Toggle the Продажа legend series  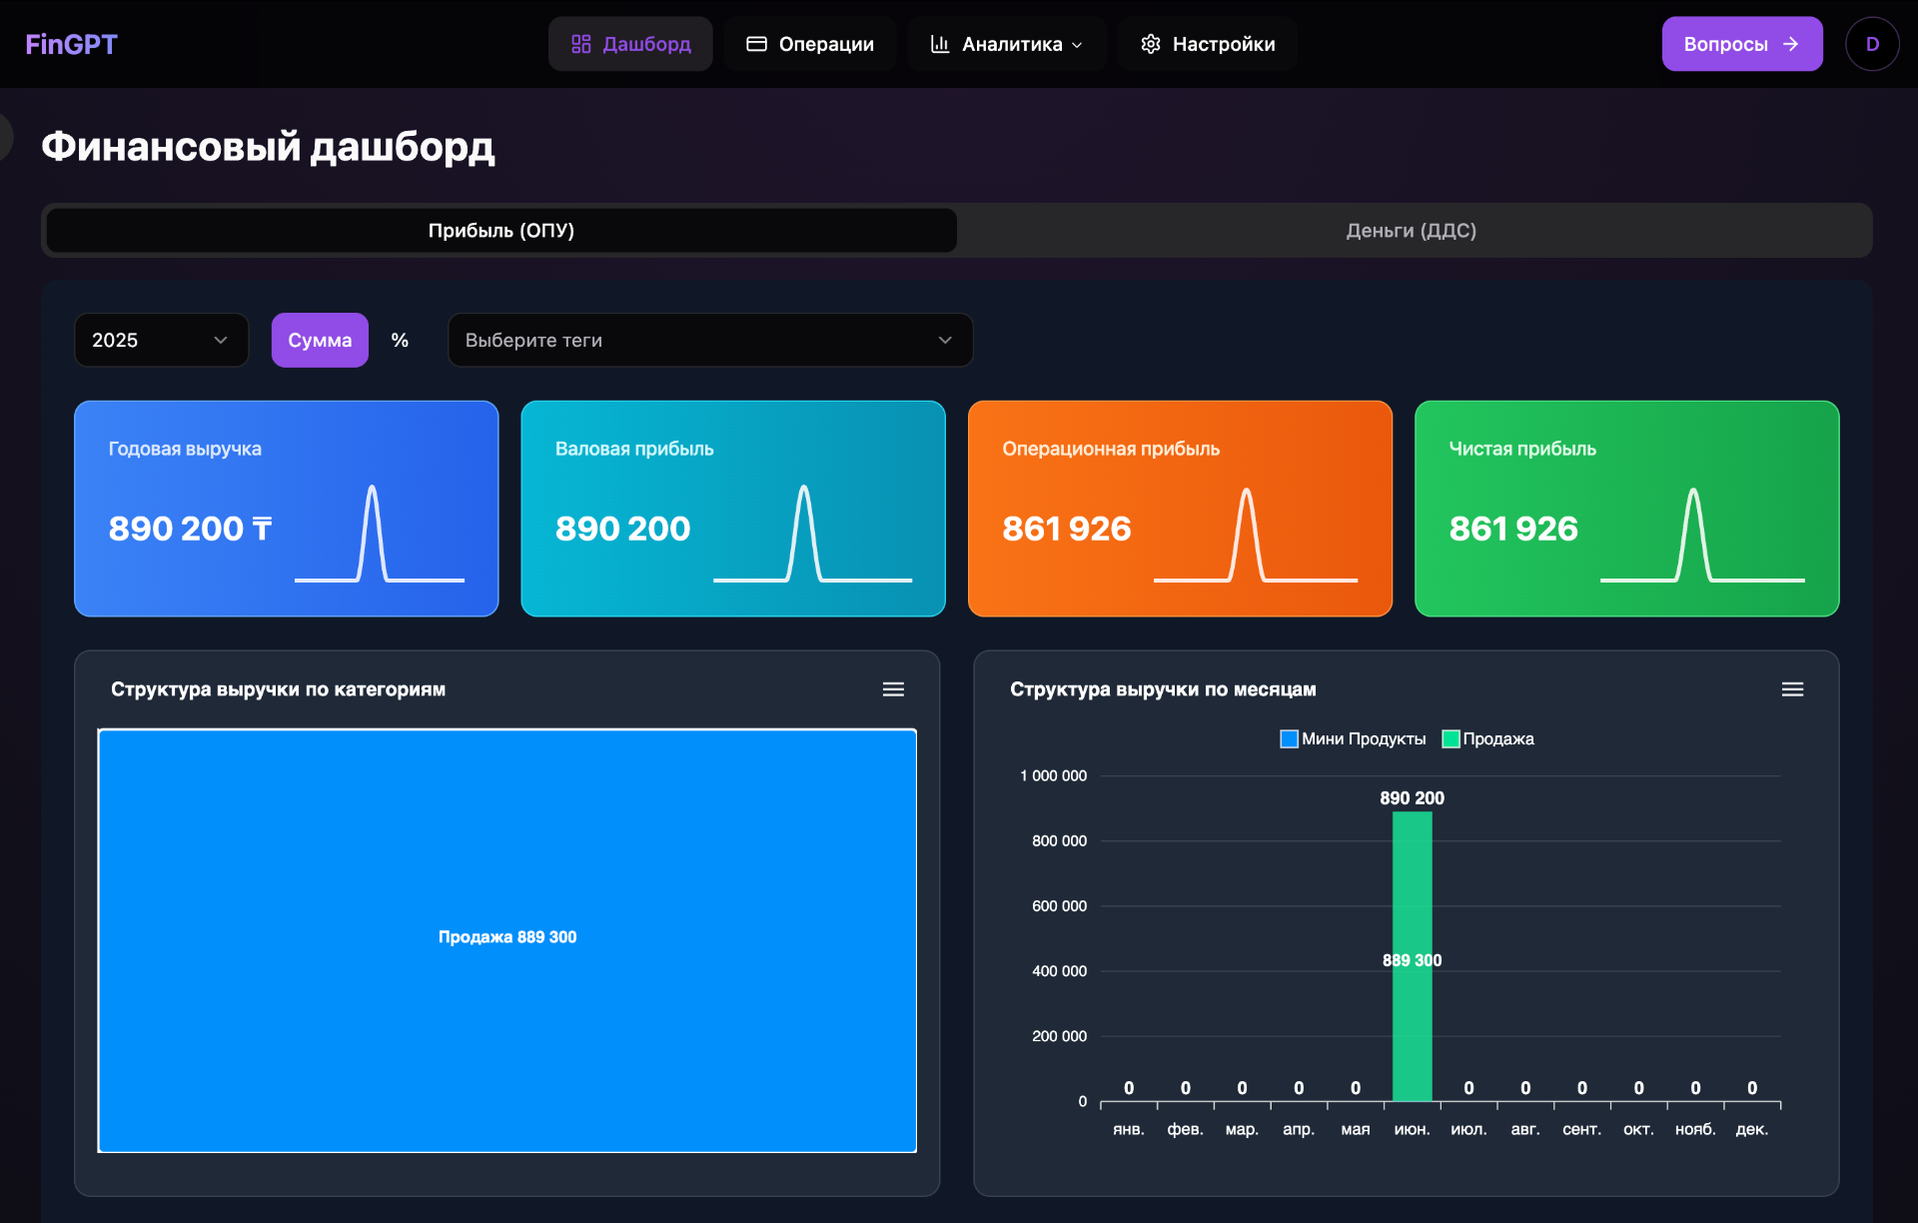point(1488,739)
